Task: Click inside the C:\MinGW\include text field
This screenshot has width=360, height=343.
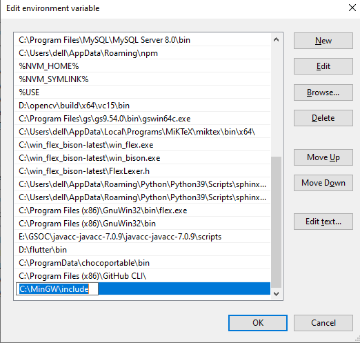Action: [x=57, y=289]
